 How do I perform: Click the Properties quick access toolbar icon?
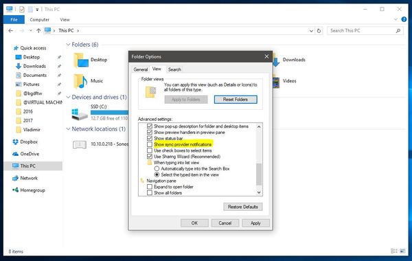coord(22,10)
